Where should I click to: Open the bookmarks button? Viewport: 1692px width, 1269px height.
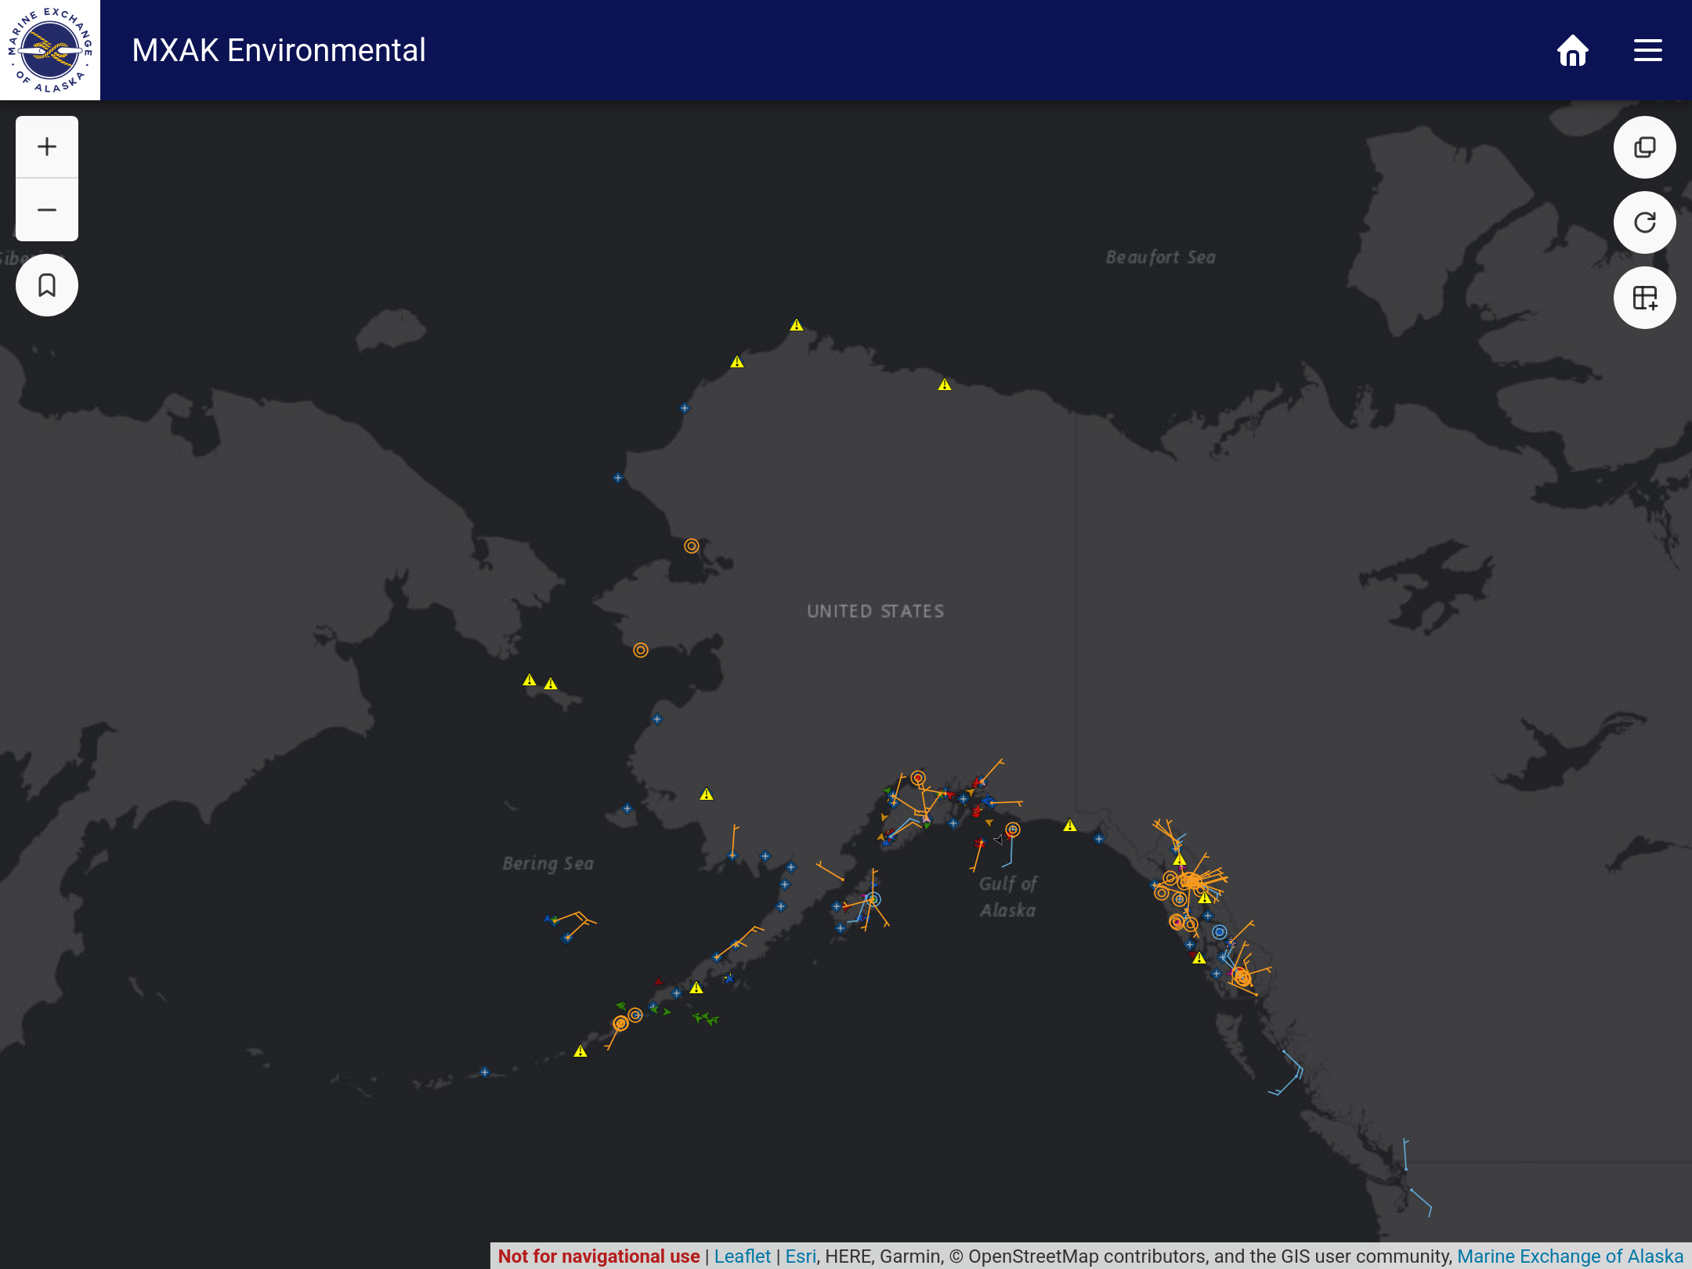[47, 285]
